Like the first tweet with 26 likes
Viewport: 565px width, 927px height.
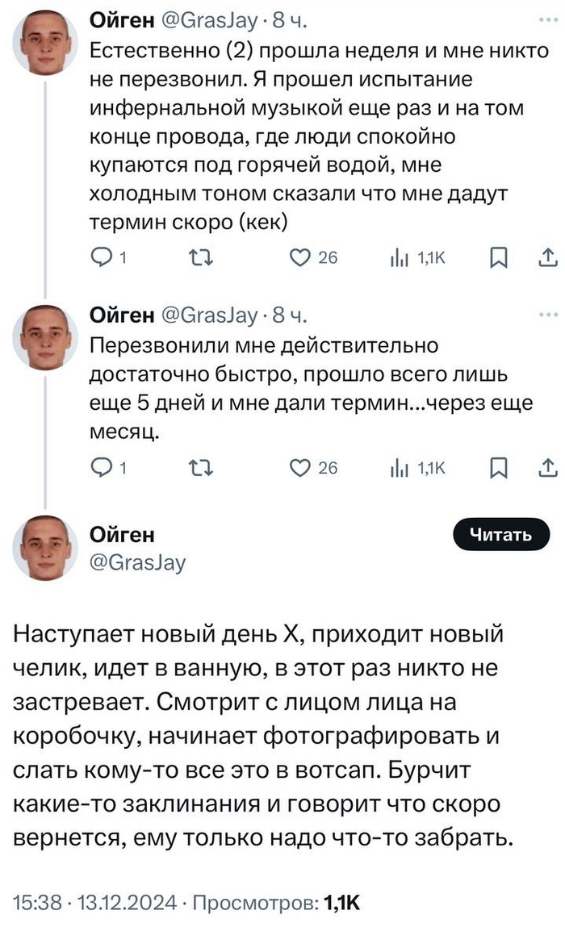point(300,258)
